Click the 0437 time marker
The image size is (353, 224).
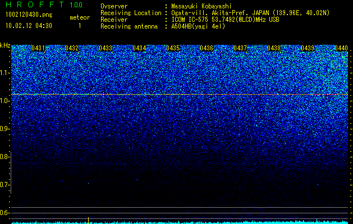pos(240,48)
